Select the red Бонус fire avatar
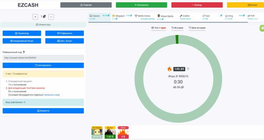The height and width of the screenshot is (140, 264). pyautogui.click(x=123, y=133)
